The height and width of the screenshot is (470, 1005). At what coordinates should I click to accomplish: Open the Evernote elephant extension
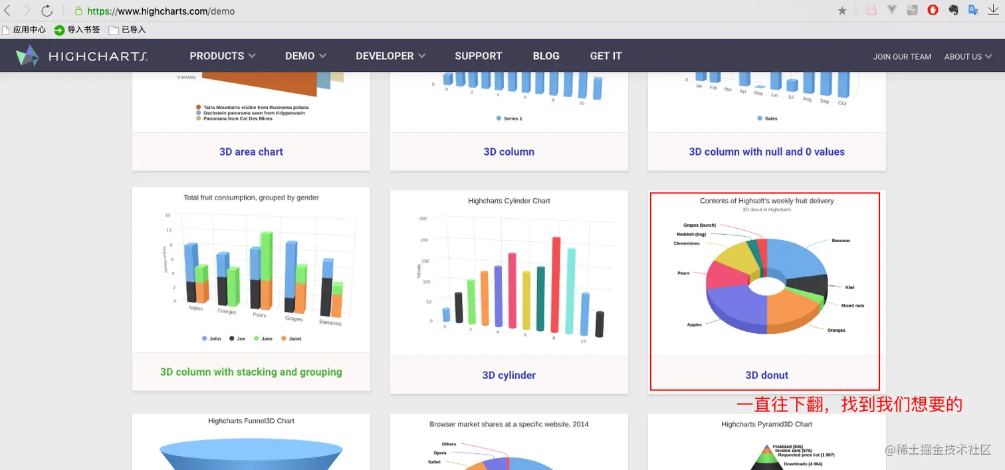(x=953, y=10)
